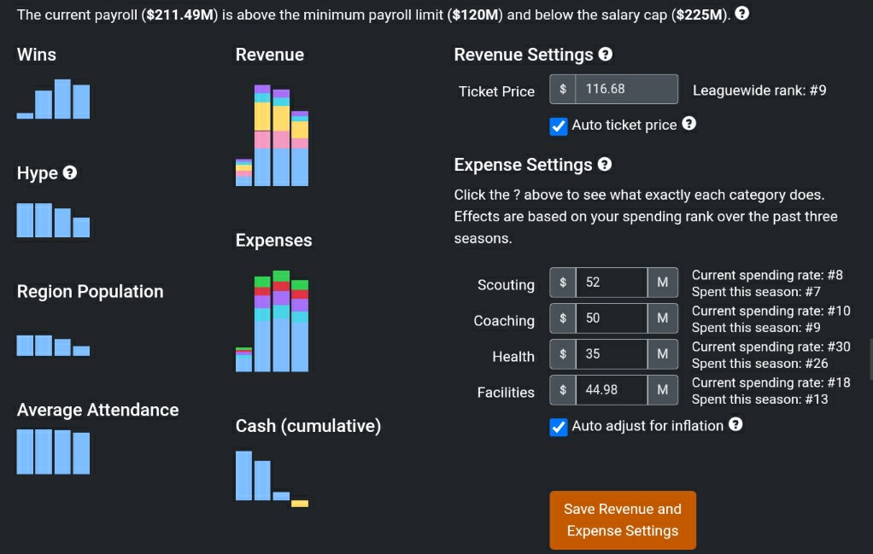Image resolution: width=873 pixels, height=554 pixels.
Task: Click the Hype help question mark
Action: point(71,172)
